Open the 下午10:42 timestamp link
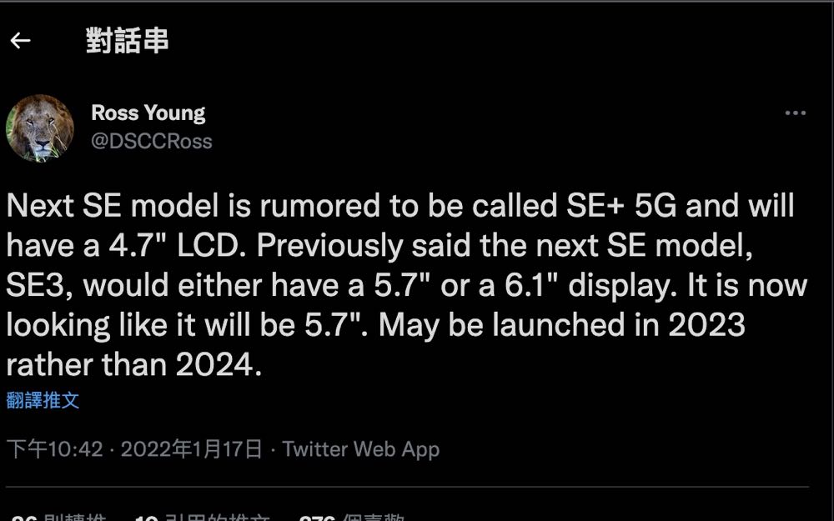 pyautogui.click(x=54, y=449)
